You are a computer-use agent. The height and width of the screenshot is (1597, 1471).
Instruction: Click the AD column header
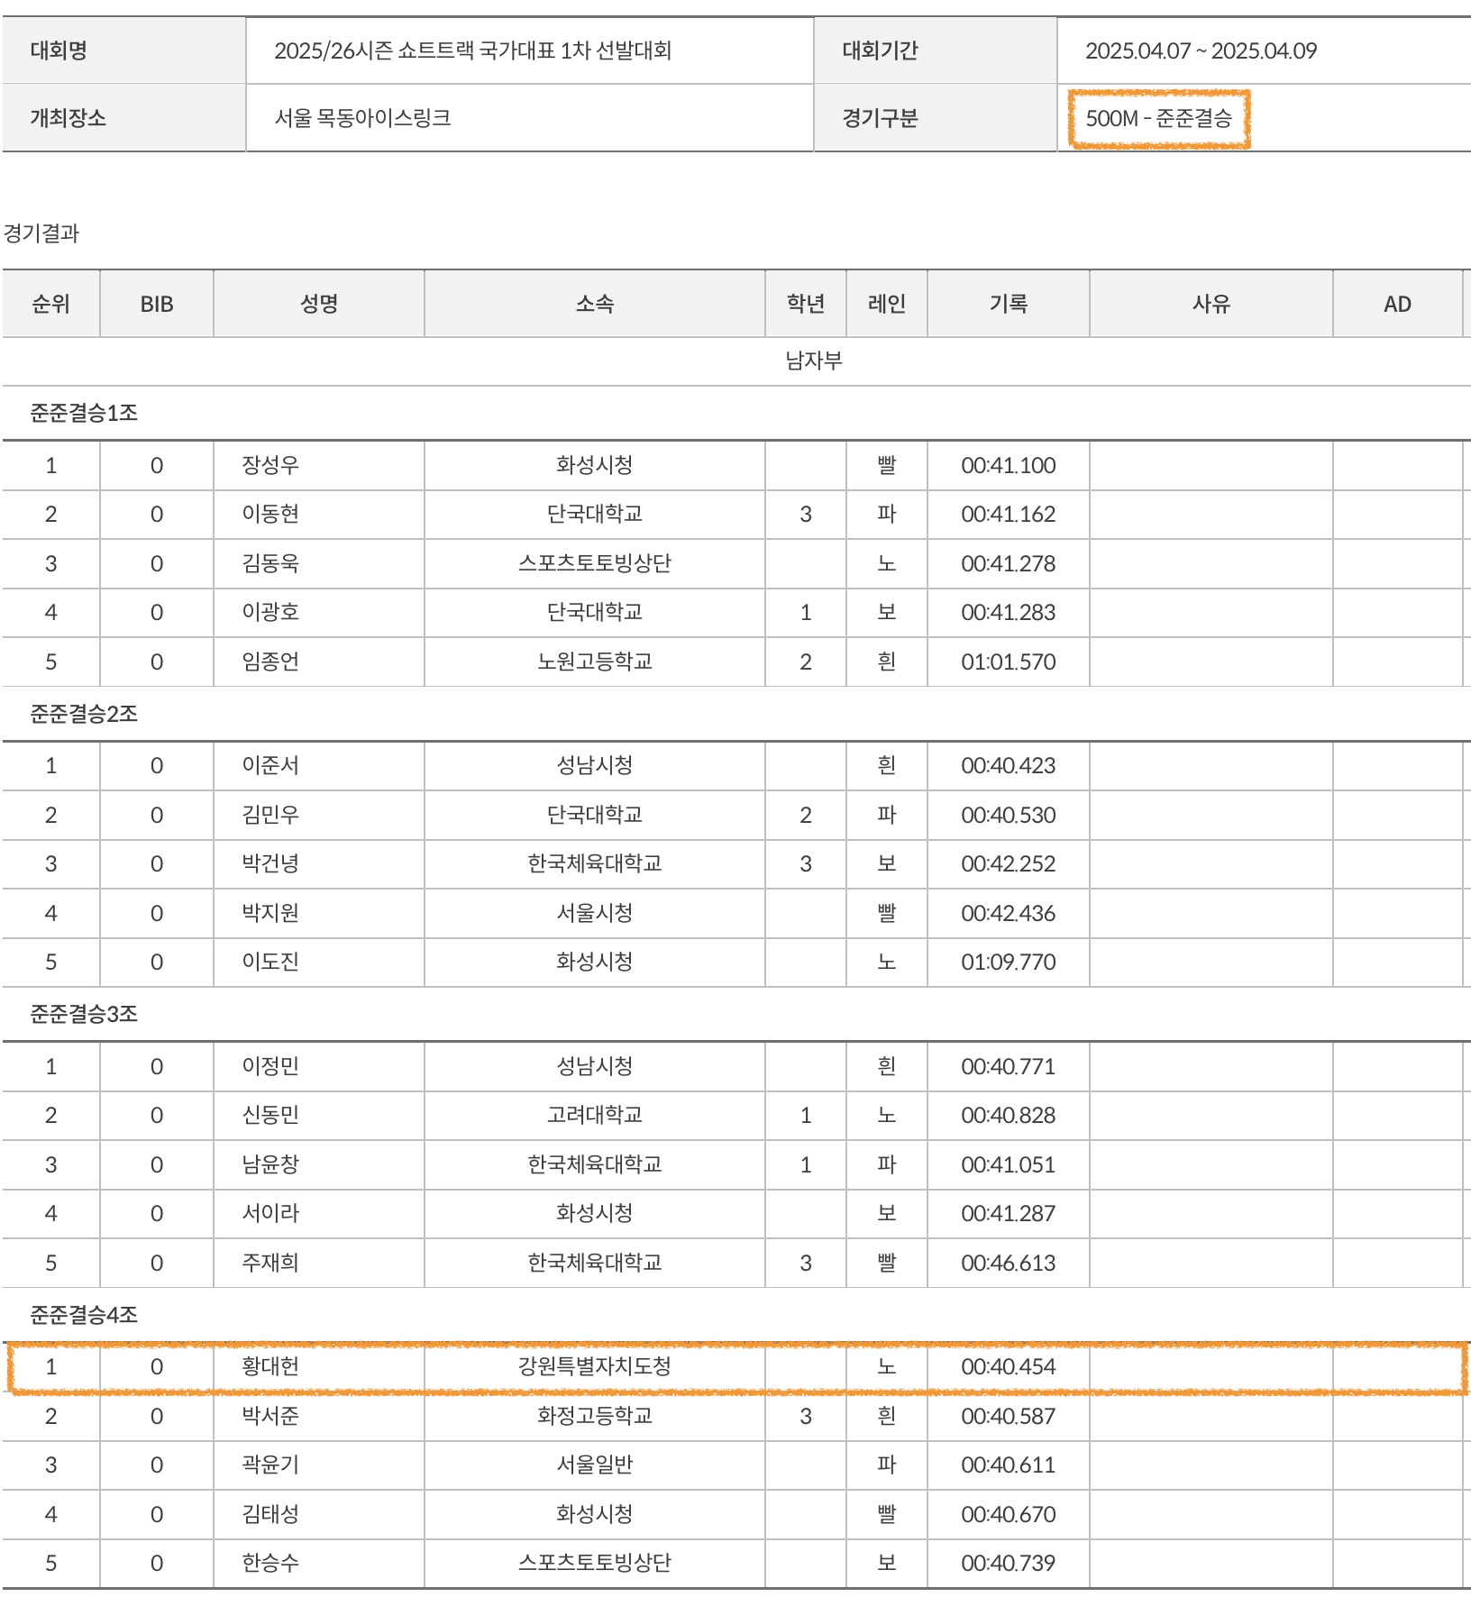[1397, 304]
